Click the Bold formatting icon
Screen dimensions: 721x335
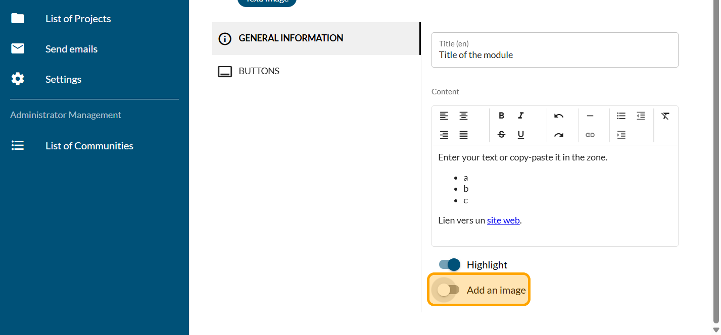pos(501,116)
